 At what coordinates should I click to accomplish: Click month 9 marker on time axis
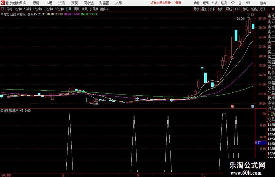coord(138,175)
